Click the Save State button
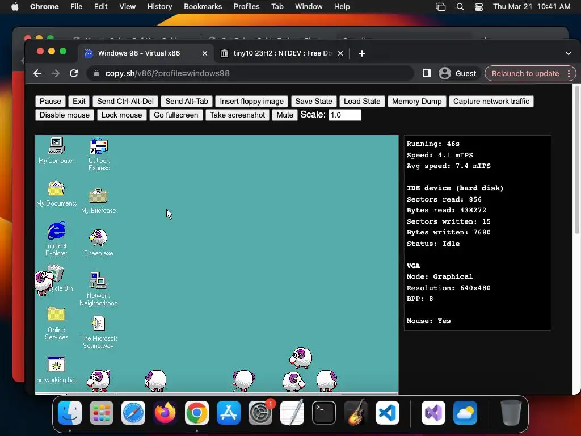 (x=313, y=101)
